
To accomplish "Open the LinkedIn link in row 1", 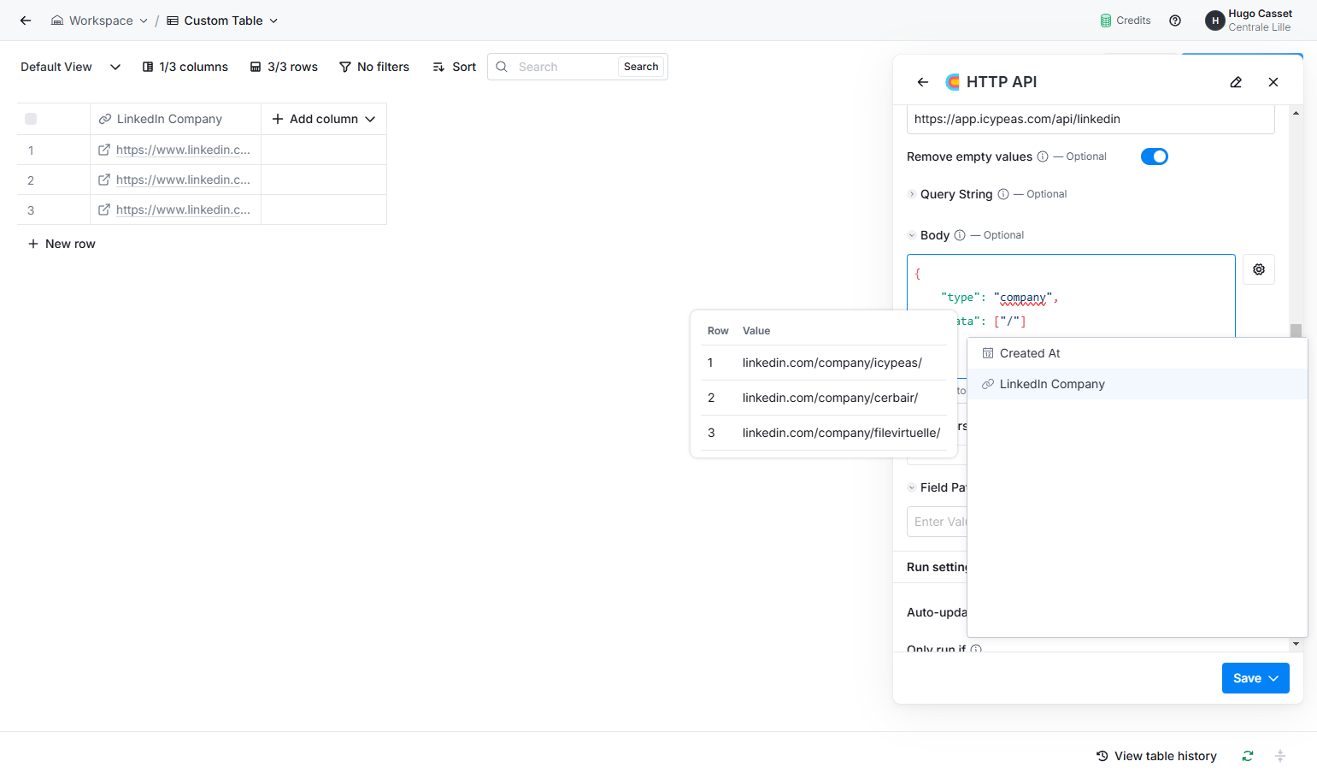I will (183, 150).
